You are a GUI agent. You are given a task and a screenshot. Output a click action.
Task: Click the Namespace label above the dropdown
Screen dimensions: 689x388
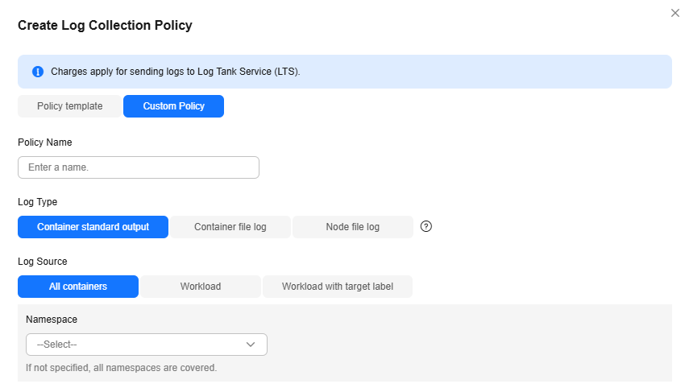pos(52,320)
